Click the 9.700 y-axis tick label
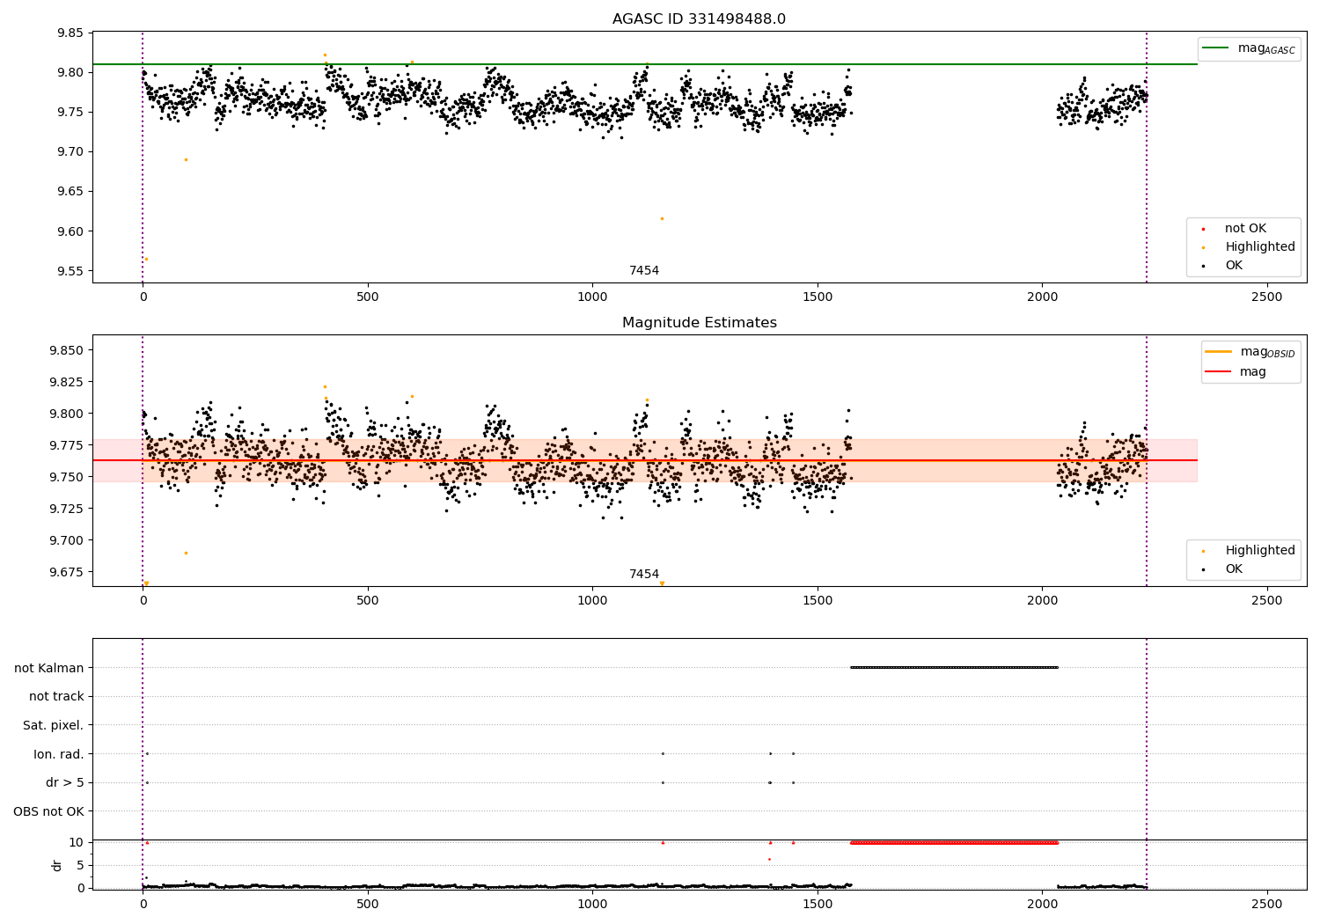Viewport: 1320px width, 924px height. click(66, 541)
